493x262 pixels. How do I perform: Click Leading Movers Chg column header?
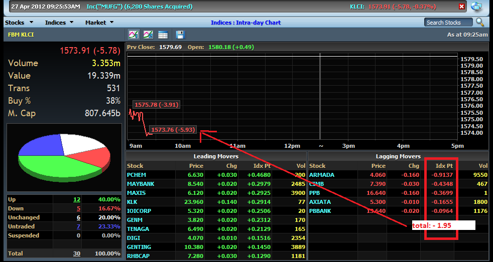pyautogui.click(x=231, y=166)
